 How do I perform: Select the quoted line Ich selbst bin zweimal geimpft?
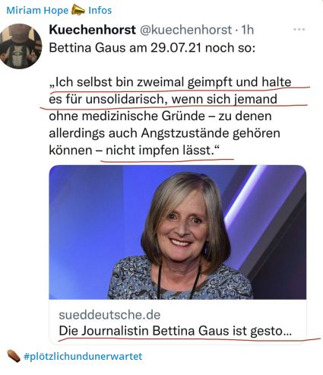point(170,82)
